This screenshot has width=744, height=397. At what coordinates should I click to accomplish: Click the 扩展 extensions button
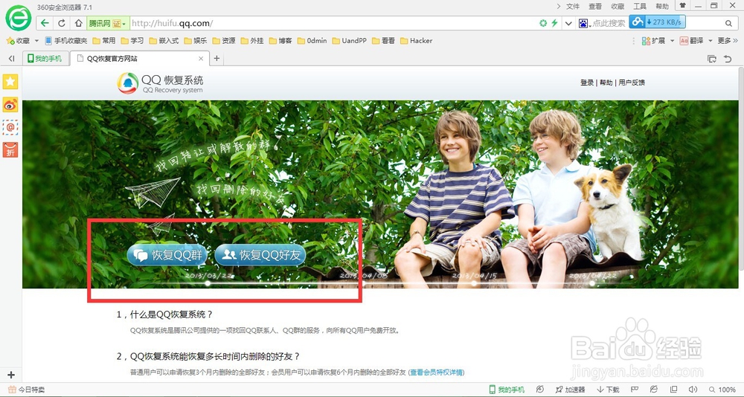click(653, 41)
